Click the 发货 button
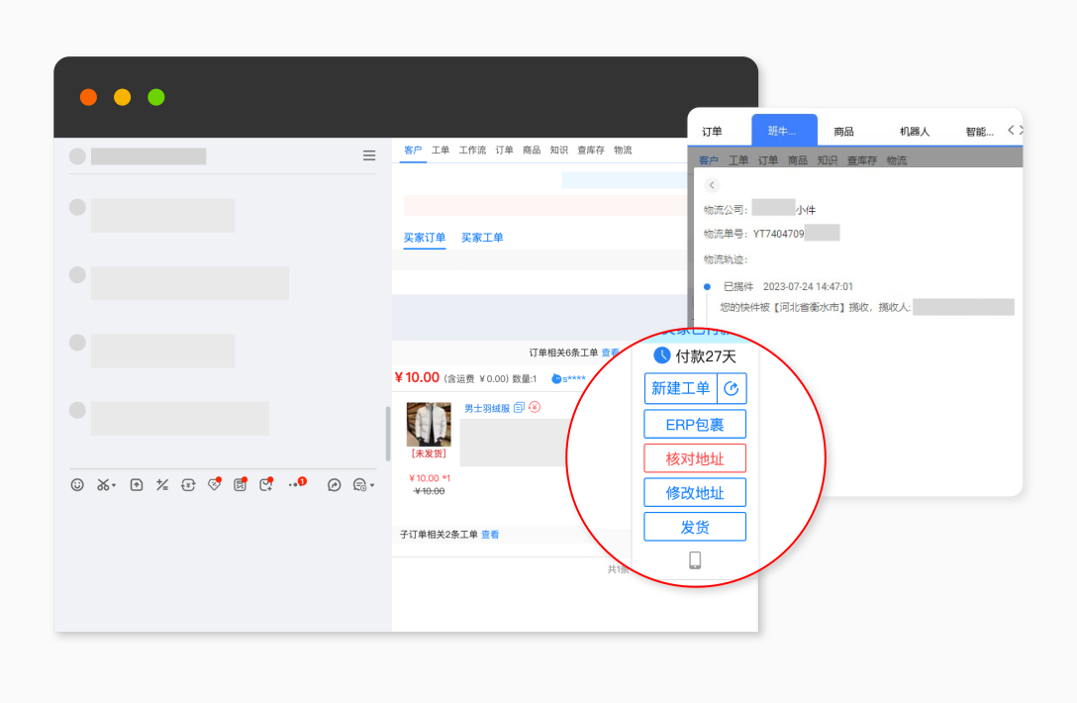Image resolution: width=1077 pixels, height=703 pixels. pos(695,527)
